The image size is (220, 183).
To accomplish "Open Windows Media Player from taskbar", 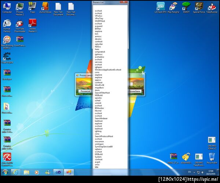I will tap(37, 172).
